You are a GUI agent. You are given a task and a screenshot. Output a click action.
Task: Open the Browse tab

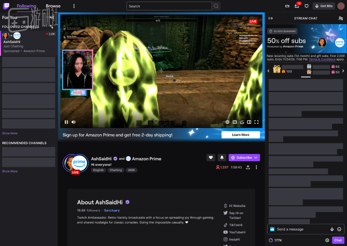click(53, 6)
